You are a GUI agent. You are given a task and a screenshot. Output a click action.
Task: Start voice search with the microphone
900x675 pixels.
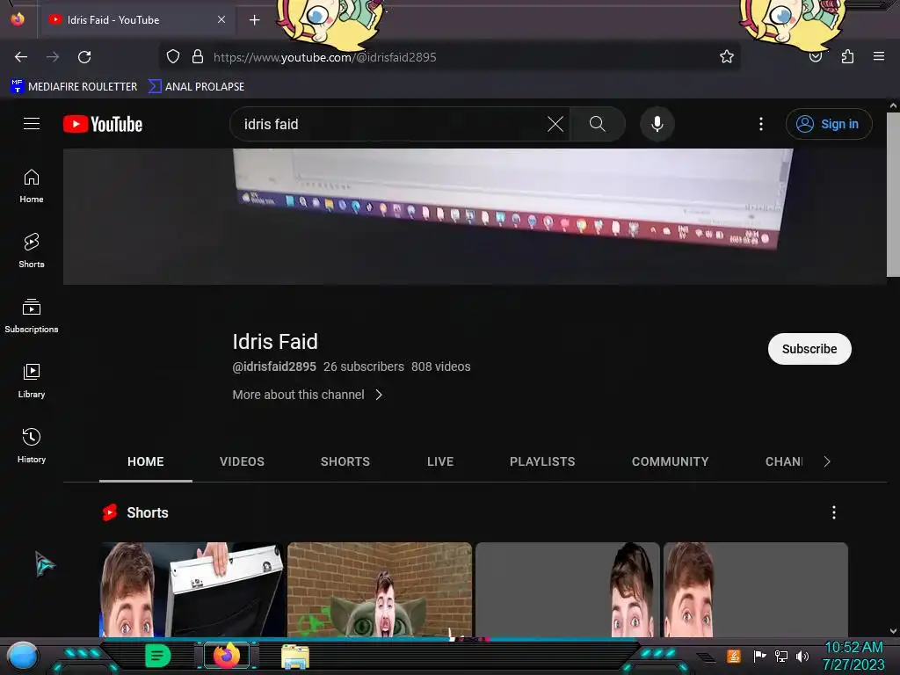coord(657,124)
